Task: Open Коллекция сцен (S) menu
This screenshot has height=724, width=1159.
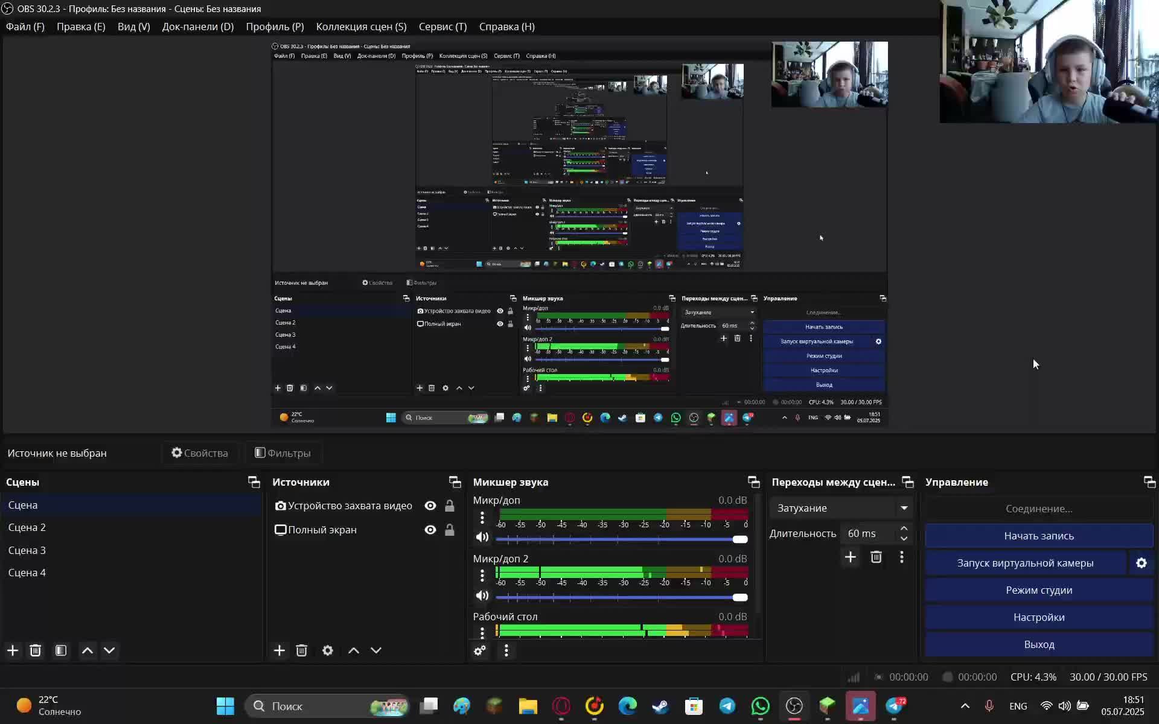Action: [x=361, y=27]
